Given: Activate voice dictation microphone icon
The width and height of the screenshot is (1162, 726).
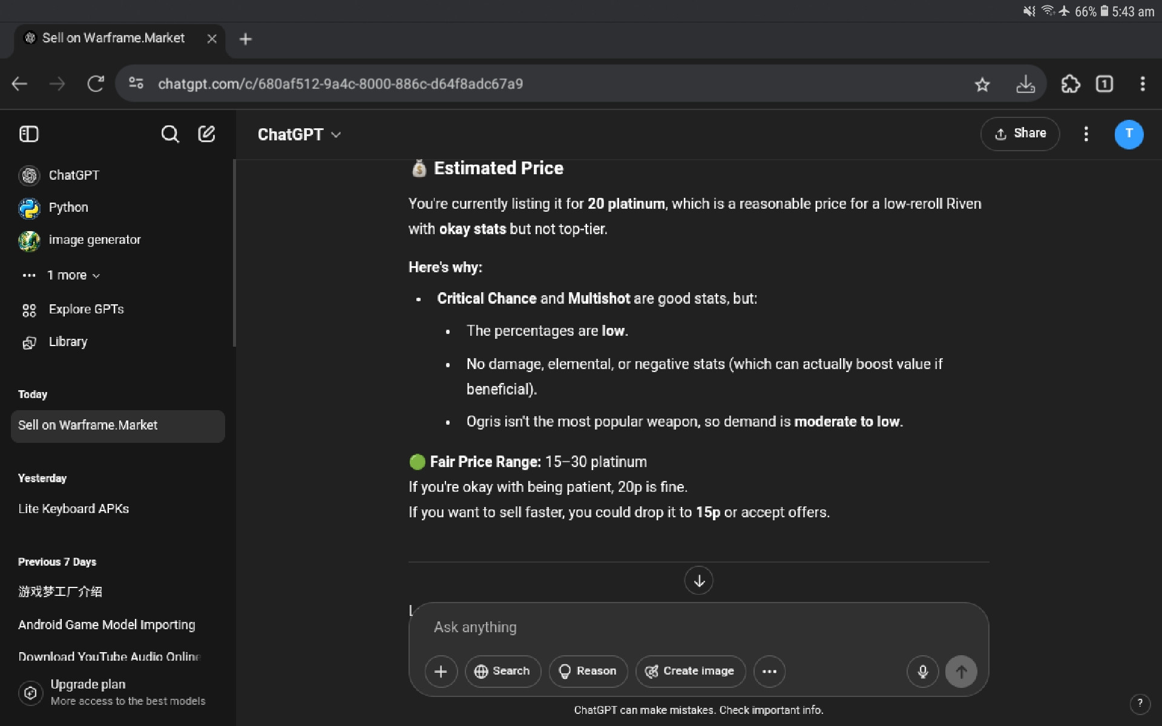Looking at the screenshot, I should tap(922, 671).
